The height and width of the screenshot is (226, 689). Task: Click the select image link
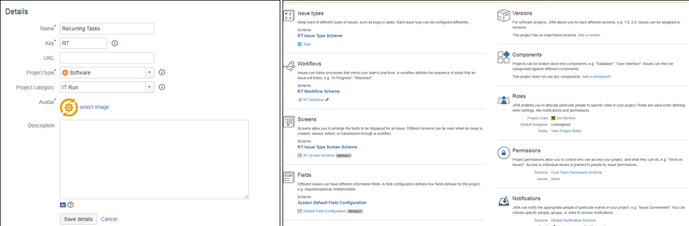[94, 107]
